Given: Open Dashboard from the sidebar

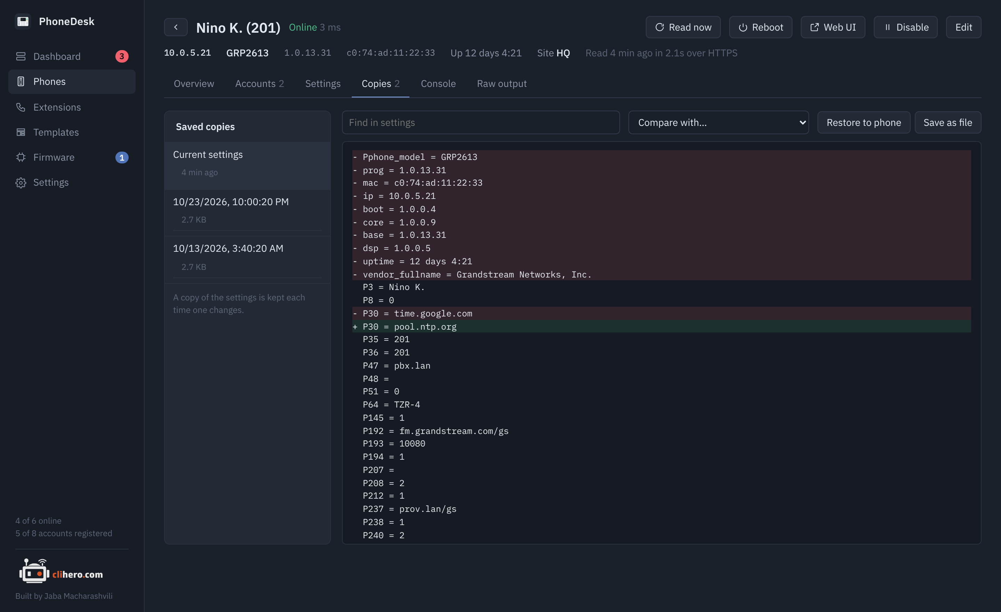Looking at the screenshot, I should (72, 56).
